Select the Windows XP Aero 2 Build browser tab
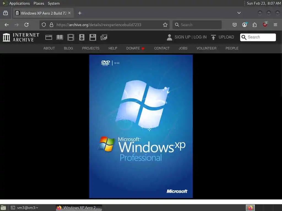This screenshot has height=211, width=282. pyautogui.click(x=43, y=13)
